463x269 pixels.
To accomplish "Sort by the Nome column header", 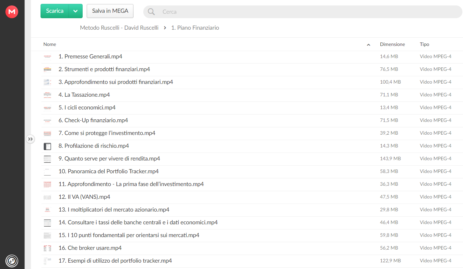I will click(50, 44).
